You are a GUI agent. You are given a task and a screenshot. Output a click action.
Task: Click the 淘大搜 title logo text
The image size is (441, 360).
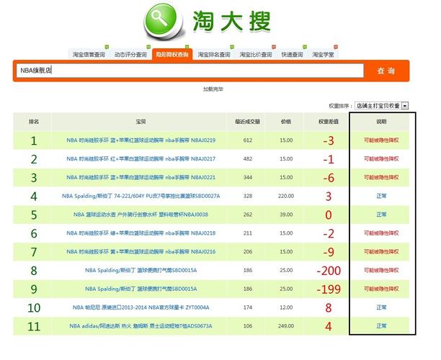coord(231,21)
